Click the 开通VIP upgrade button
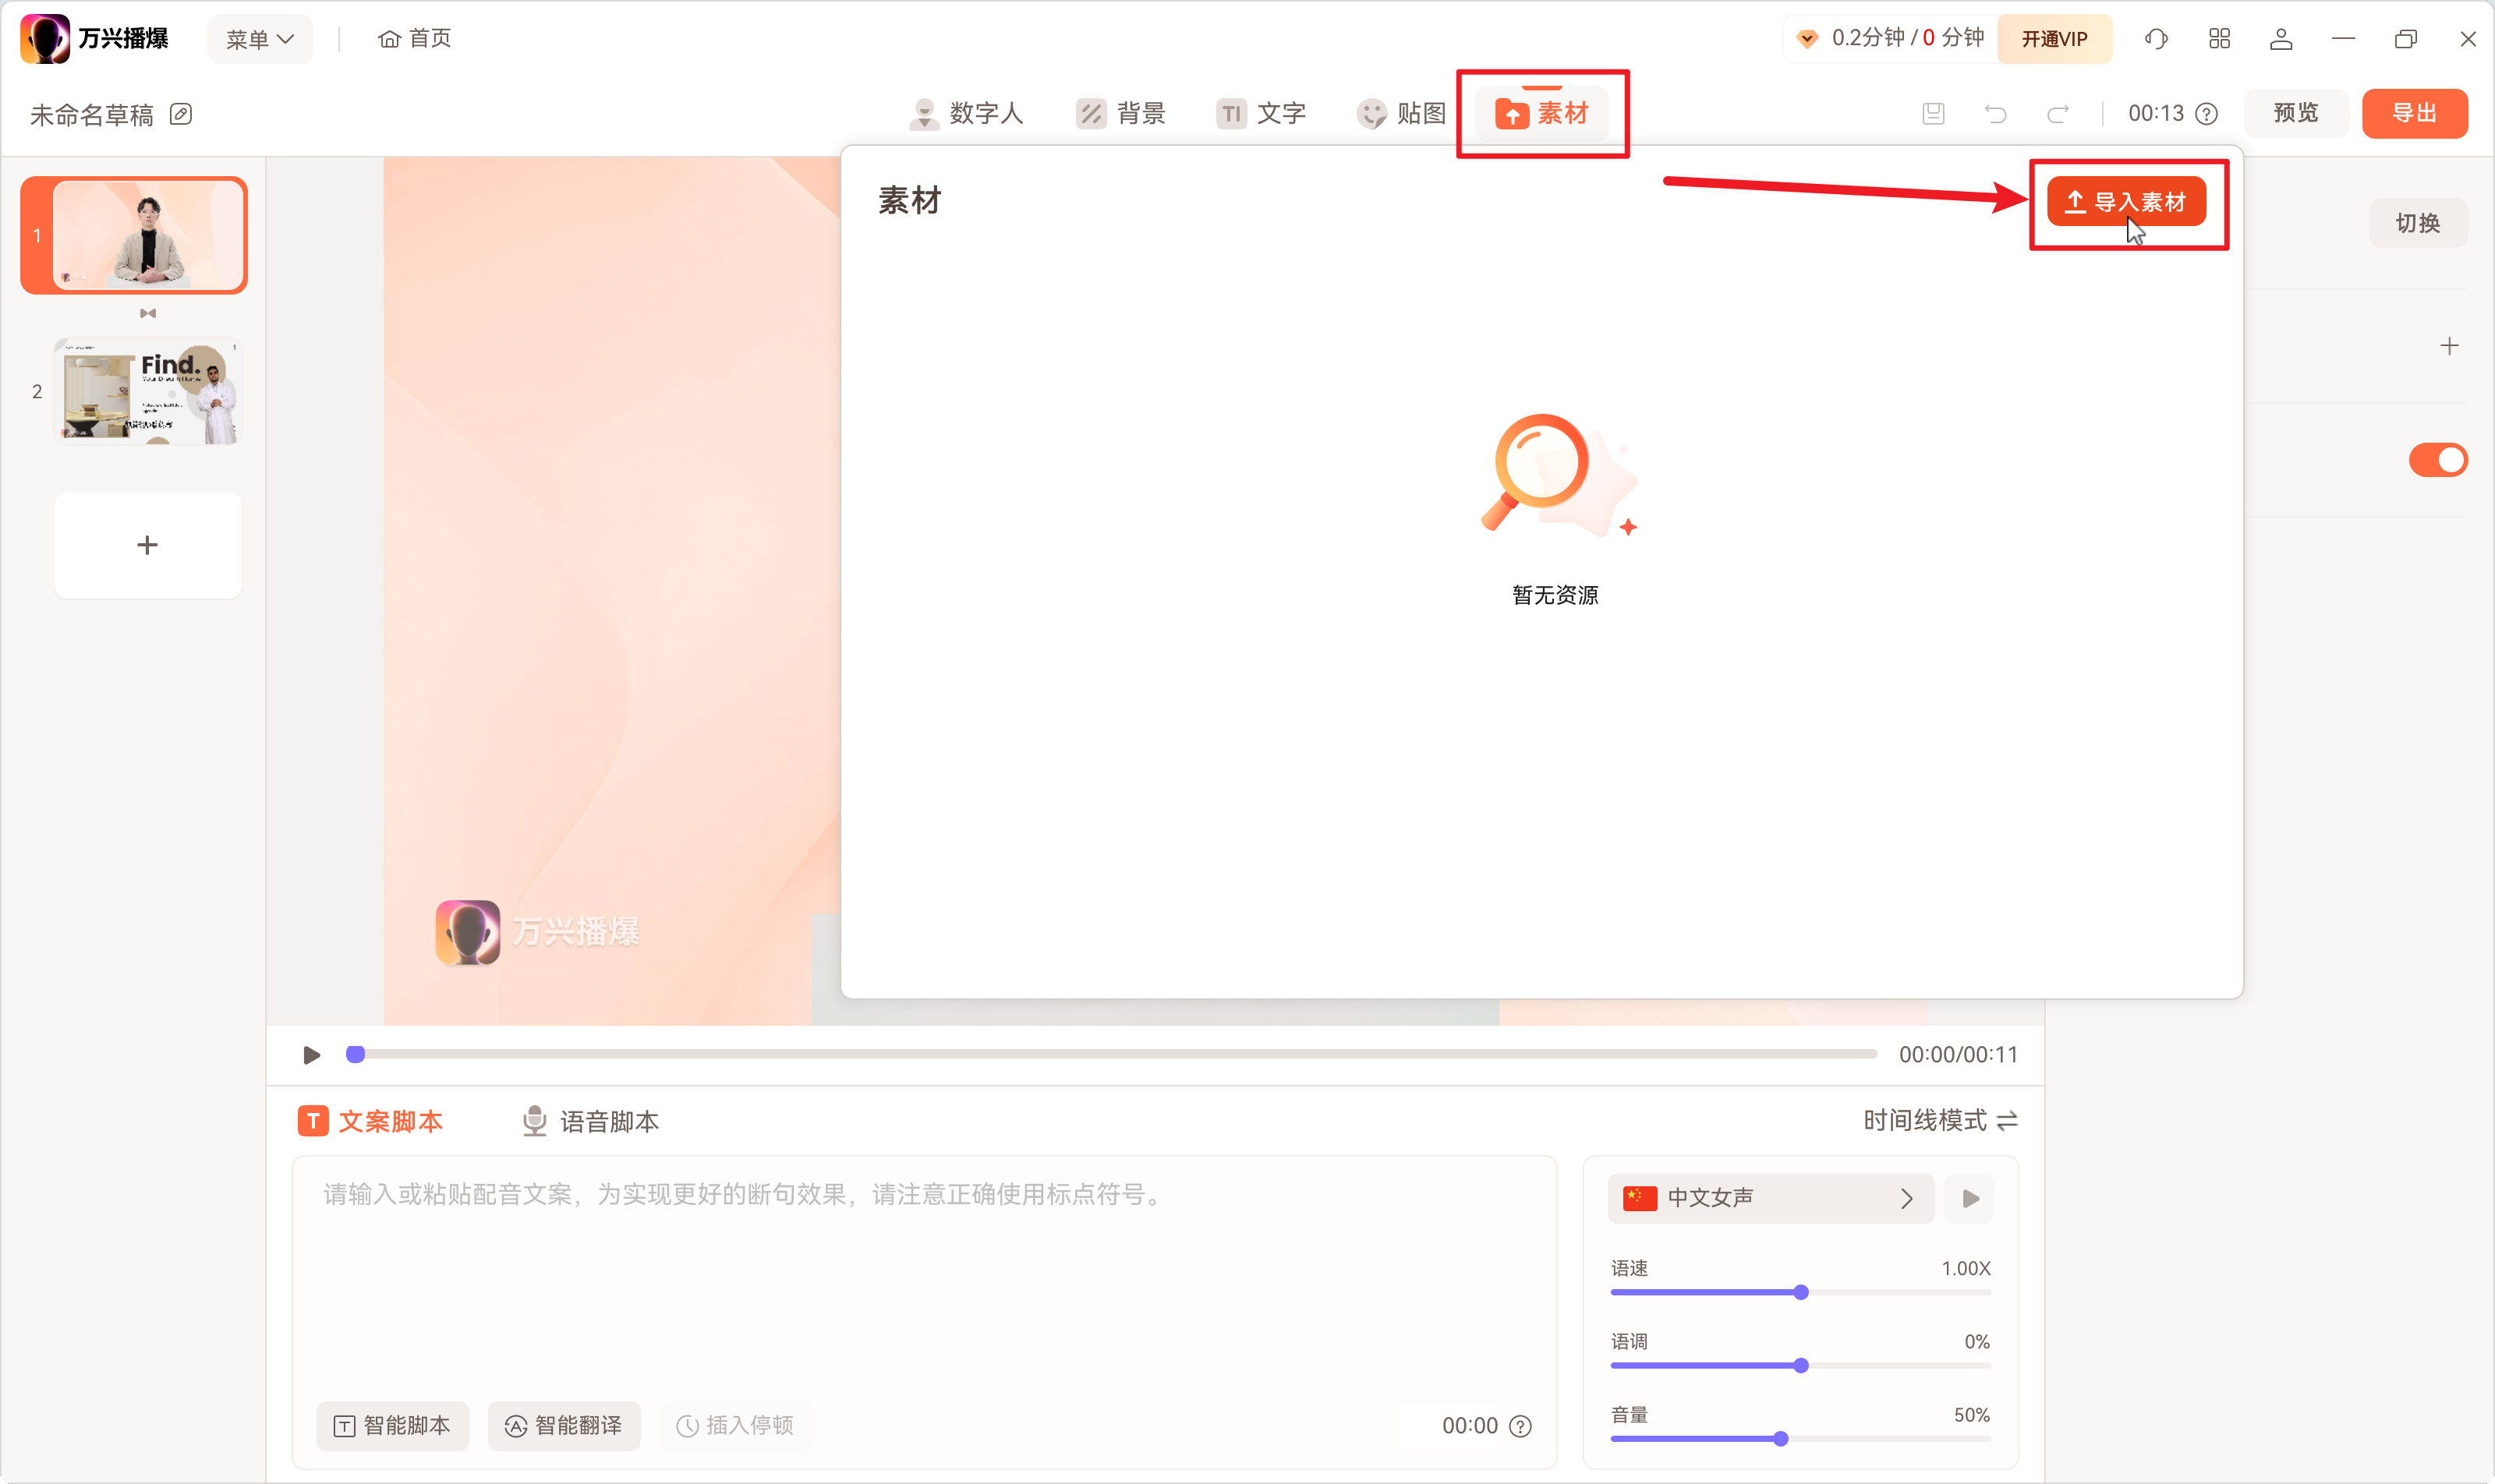Viewport: 2495px width, 1484px height. [x=2054, y=38]
